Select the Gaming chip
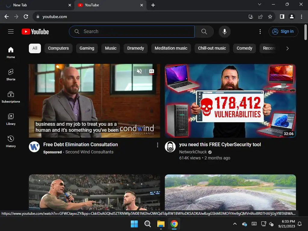Screen dimensions: 308x231 87,48
